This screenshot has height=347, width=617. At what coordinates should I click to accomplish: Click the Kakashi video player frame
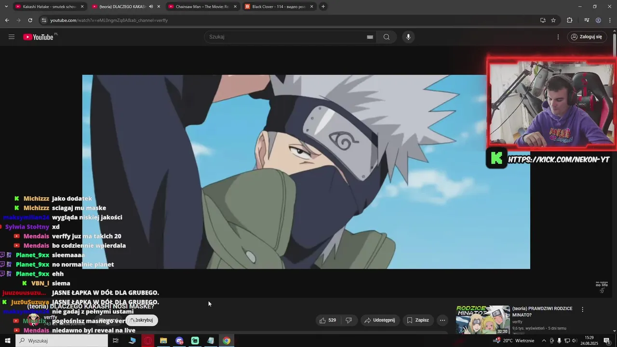(x=306, y=172)
